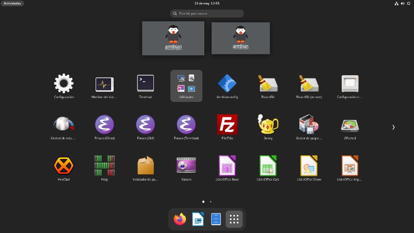
Task: Open Instalador de paquetes app
Action: [146, 168]
